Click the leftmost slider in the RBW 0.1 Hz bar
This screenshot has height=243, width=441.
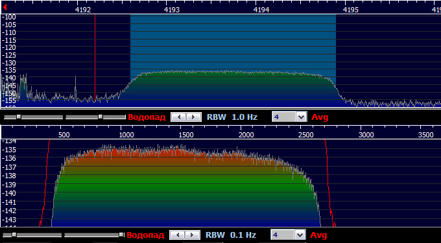[x=32, y=235]
